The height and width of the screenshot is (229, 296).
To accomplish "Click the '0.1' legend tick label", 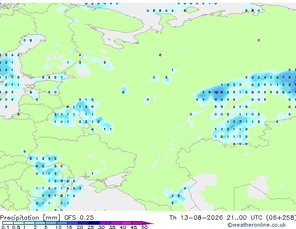I will tap(5, 227).
